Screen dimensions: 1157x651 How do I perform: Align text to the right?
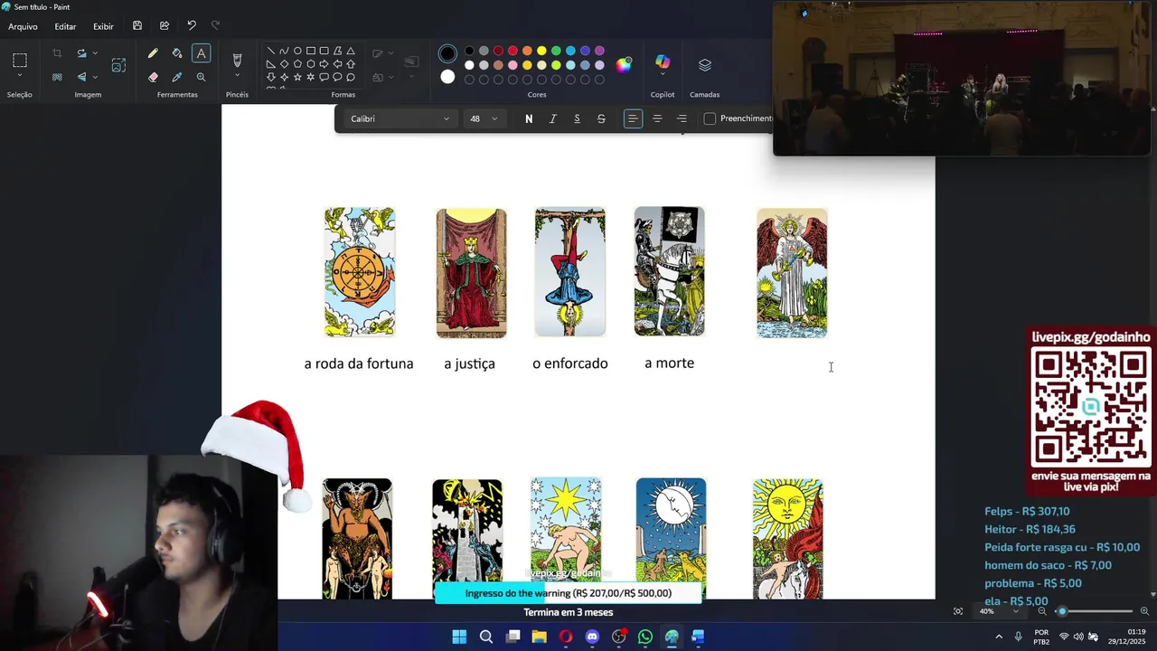(x=682, y=118)
